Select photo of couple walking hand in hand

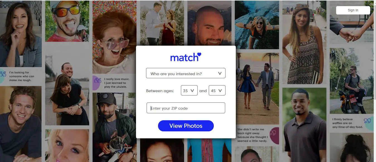pyautogui.click(x=258, y=85)
